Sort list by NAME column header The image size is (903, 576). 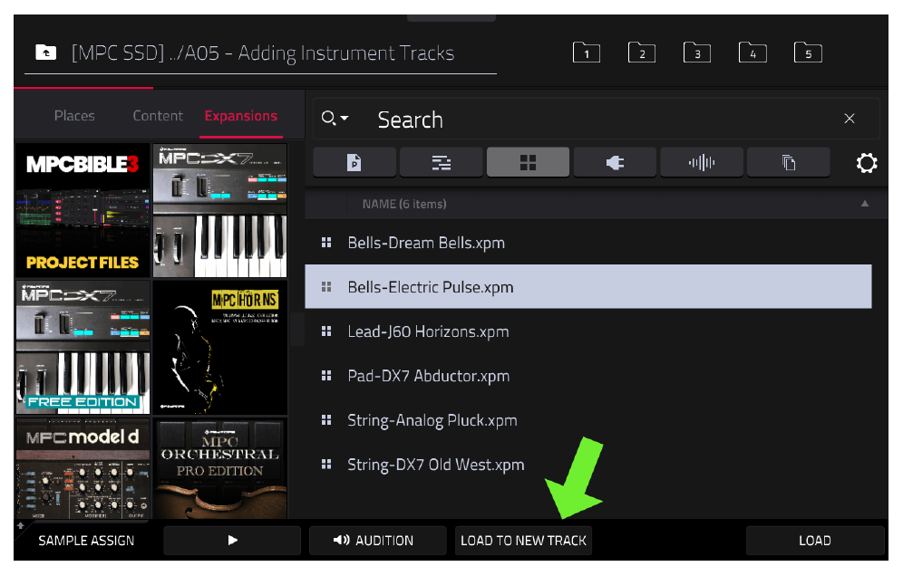404,204
